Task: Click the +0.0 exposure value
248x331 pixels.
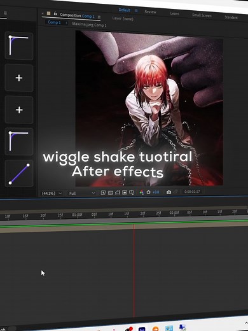Action: (x=156, y=192)
